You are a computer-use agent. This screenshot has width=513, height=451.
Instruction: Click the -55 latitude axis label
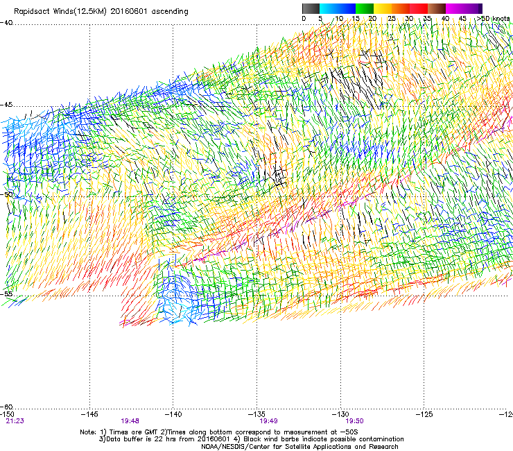coord(6,294)
